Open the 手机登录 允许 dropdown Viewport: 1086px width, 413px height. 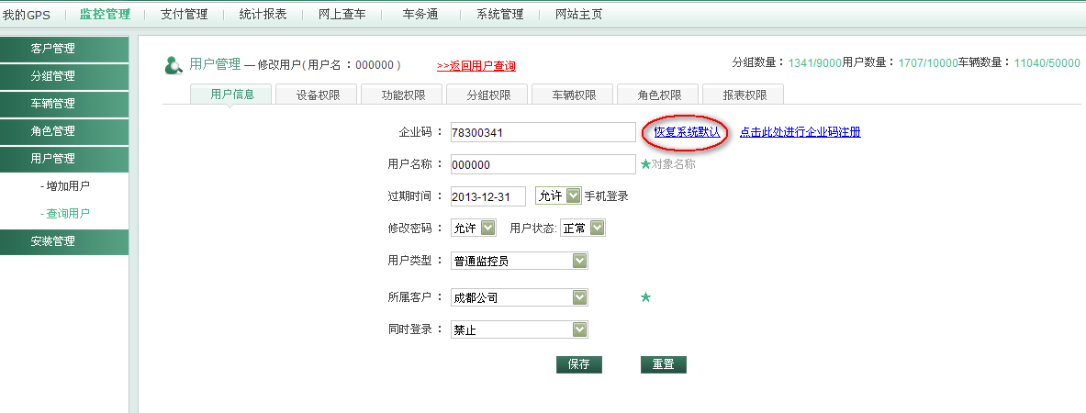(x=558, y=195)
